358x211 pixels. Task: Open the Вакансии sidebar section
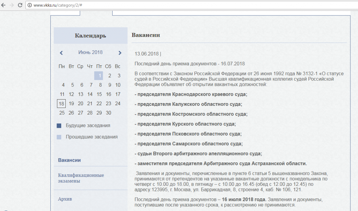tap(69, 160)
